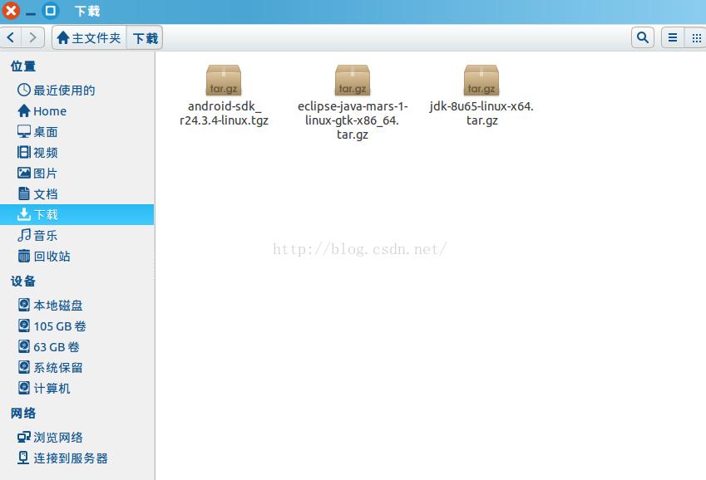Open 桌面 desktop folder in sidebar
Viewport: 706px width, 480px height.
[x=45, y=132]
